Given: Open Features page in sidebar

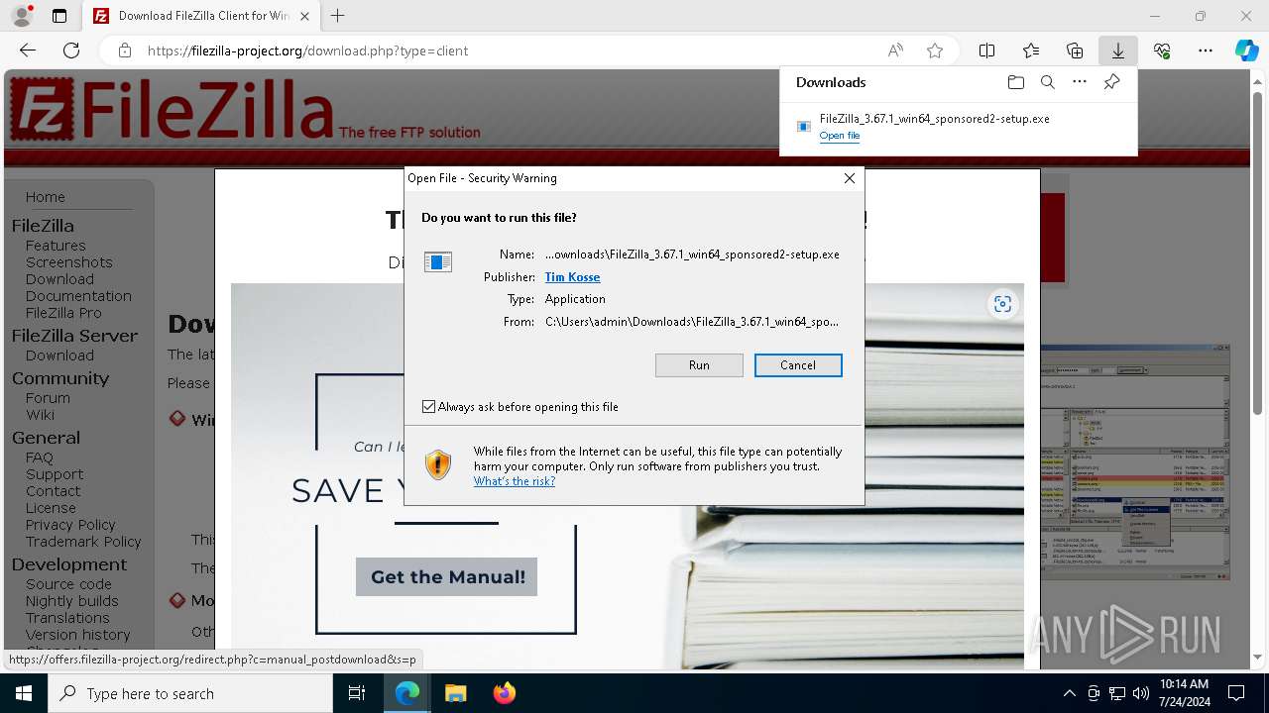Looking at the screenshot, I should pos(56,246).
